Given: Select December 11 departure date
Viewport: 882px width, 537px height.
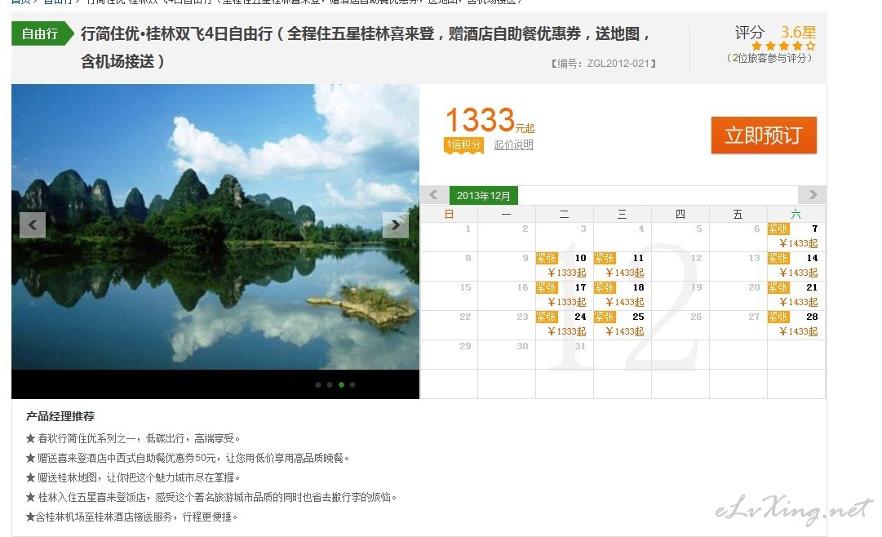Looking at the screenshot, I should [622, 266].
